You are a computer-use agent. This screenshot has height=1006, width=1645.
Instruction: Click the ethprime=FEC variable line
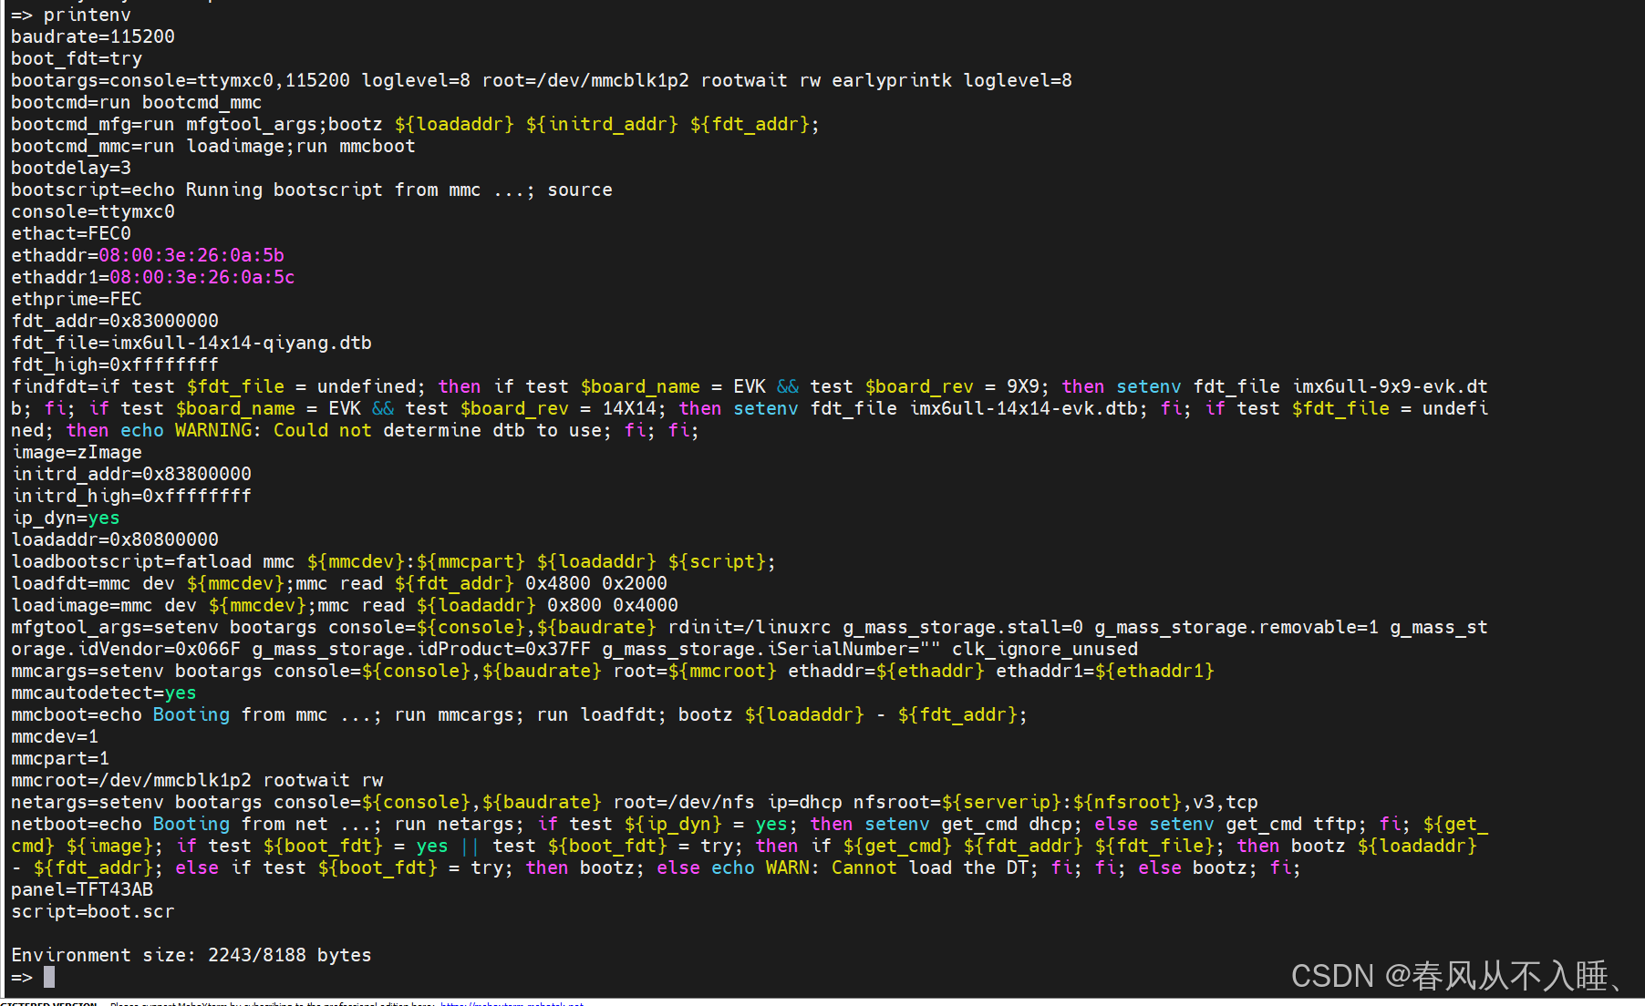pyautogui.click(x=76, y=299)
